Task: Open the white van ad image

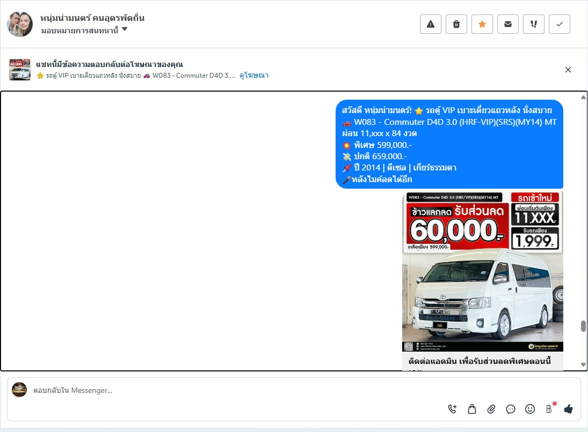Action: 483,271
